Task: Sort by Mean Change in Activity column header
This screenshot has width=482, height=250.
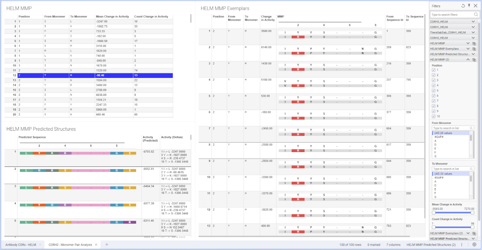Action: (x=112, y=17)
